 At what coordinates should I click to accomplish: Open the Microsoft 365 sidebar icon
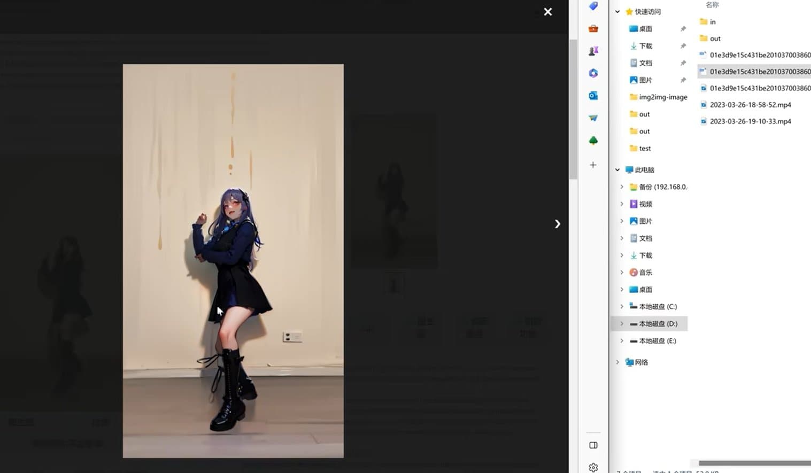click(593, 73)
